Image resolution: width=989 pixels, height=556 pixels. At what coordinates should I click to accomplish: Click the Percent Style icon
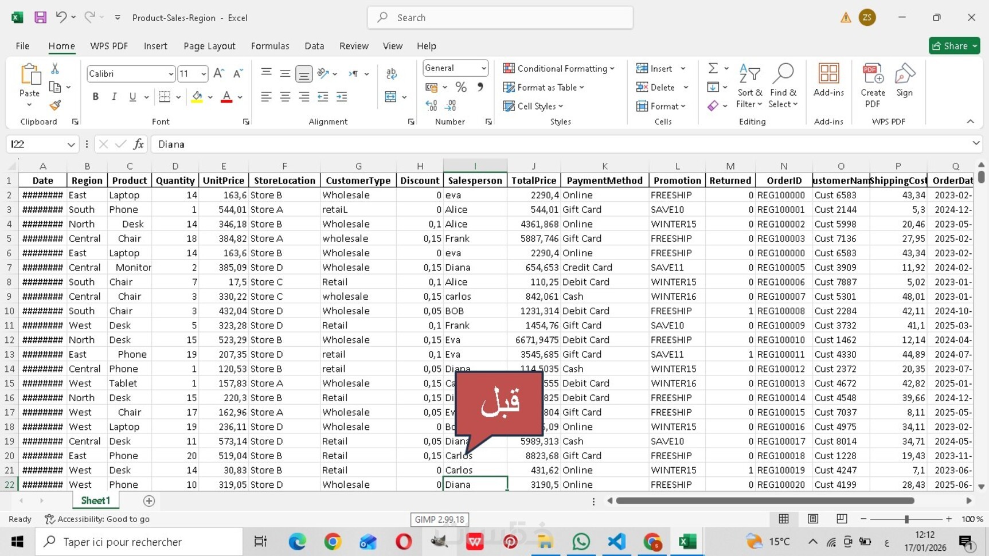[x=461, y=87]
